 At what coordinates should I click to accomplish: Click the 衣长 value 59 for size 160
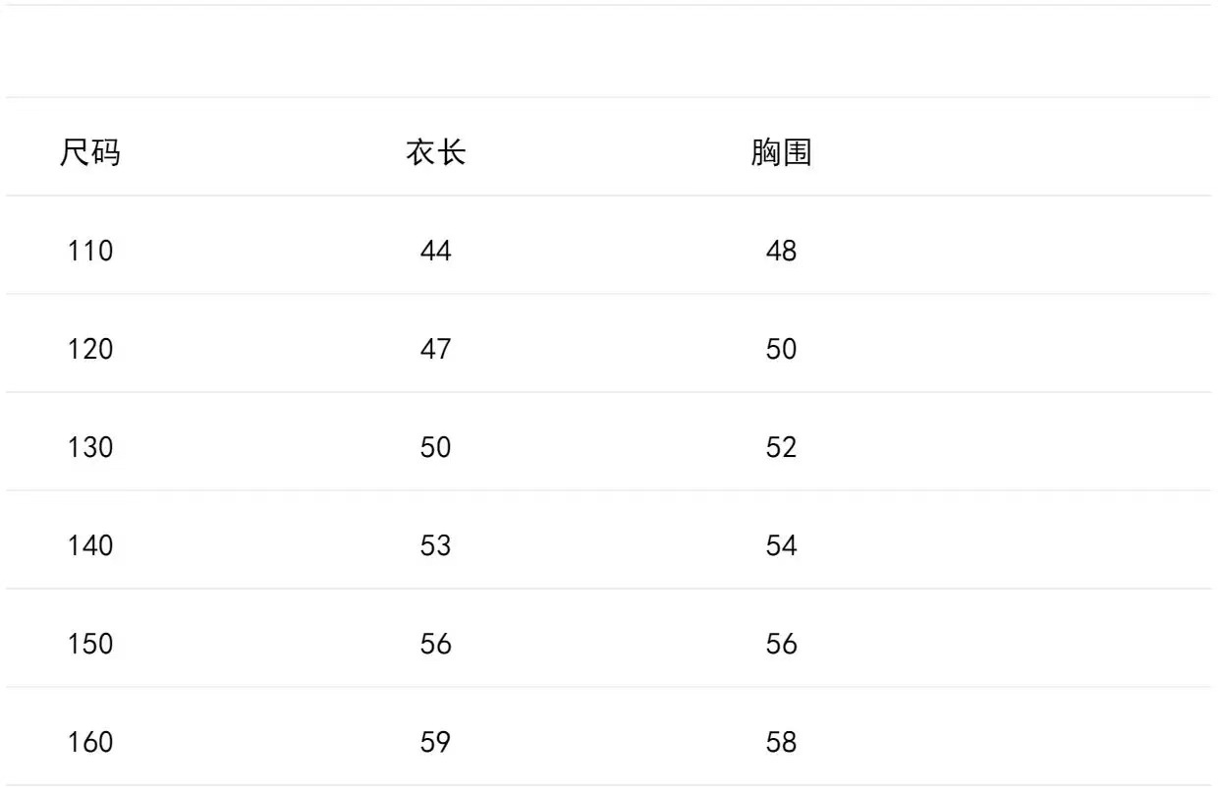click(x=435, y=743)
